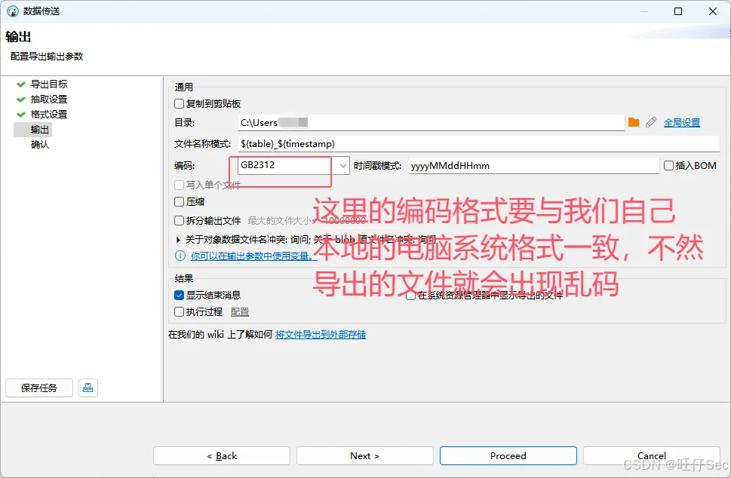Enable 拆分输出文件 checkbox
The height and width of the screenshot is (478, 731).
(x=179, y=220)
